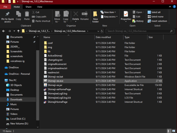Switch to the Home ribbon tab
Viewport: 177px width, 133px height.
click(17, 7)
